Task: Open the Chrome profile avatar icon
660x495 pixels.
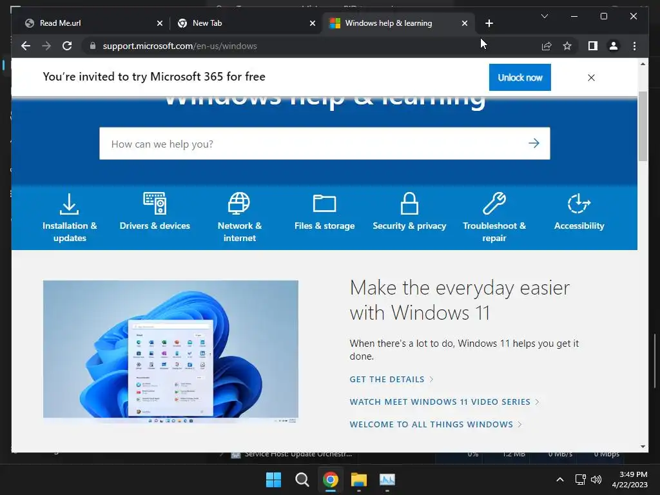Action: [x=614, y=46]
